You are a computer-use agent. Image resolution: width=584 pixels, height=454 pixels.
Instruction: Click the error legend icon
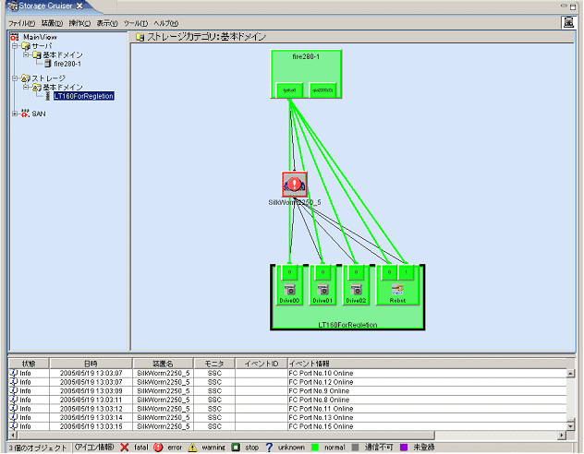(x=158, y=448)
